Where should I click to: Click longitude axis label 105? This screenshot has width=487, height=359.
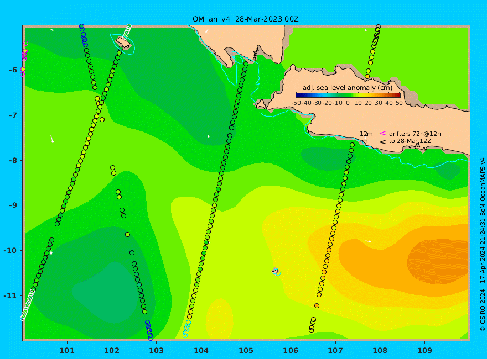(246, 350)
